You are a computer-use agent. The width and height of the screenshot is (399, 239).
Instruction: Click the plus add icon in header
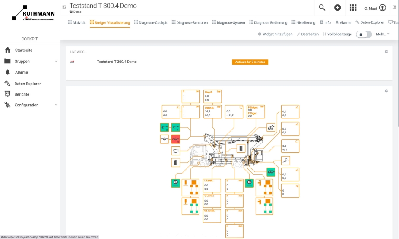coord(337,8)
